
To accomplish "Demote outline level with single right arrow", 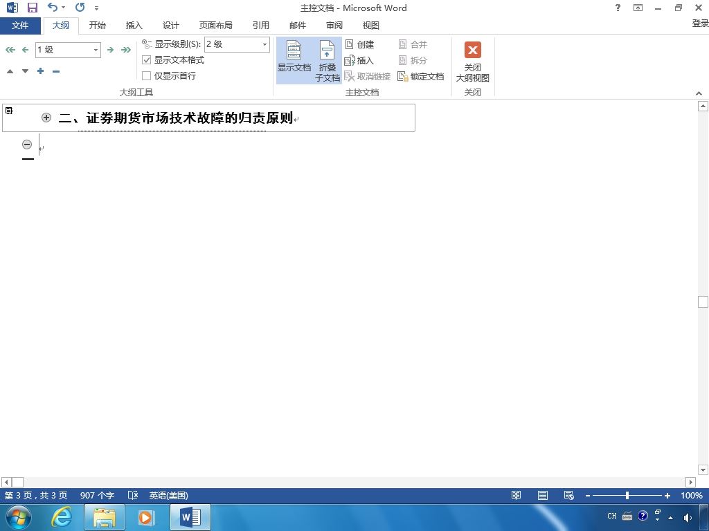I will coord(110,50).
